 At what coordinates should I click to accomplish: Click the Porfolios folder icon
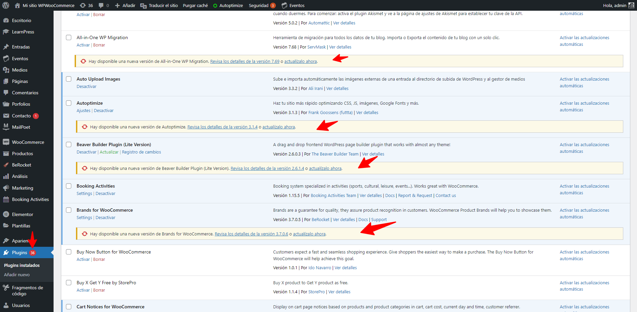pyautogui.click(x=6, y=104)
